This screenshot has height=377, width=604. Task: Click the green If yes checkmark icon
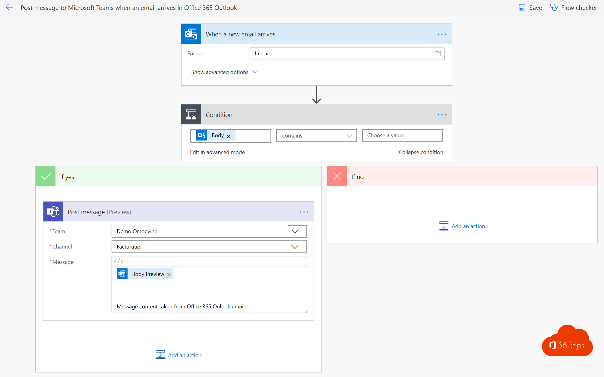[x=46, y=176]
